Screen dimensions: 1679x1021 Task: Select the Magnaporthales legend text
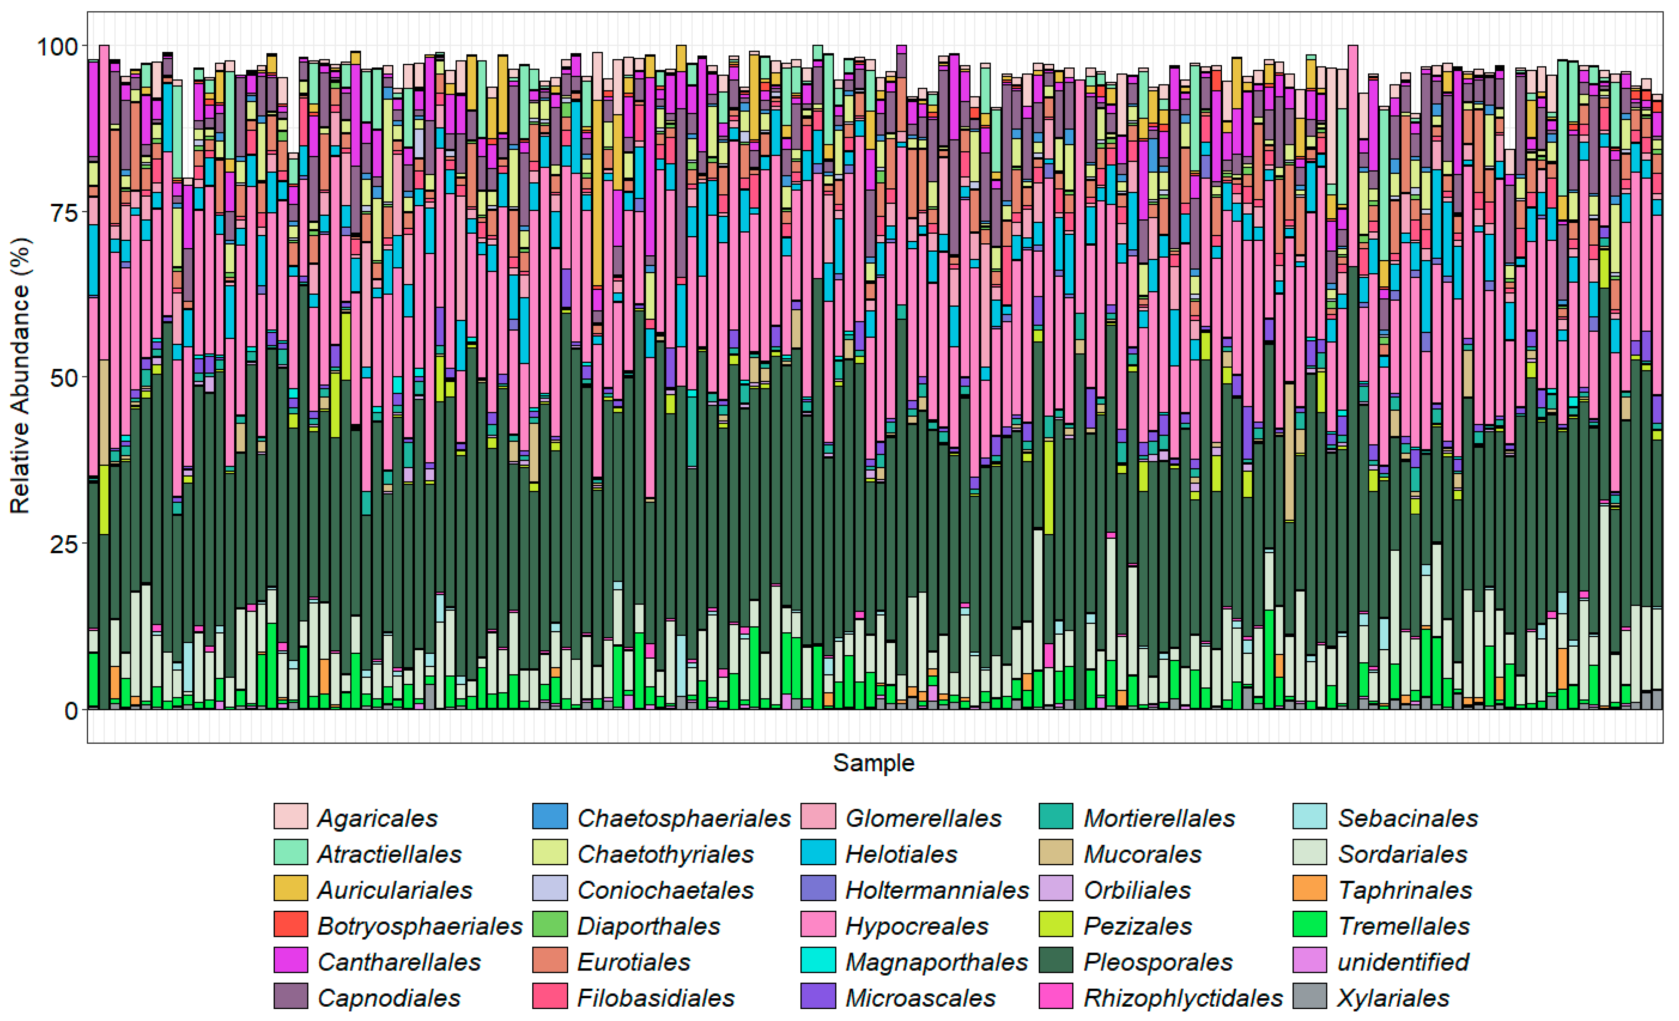936,962
